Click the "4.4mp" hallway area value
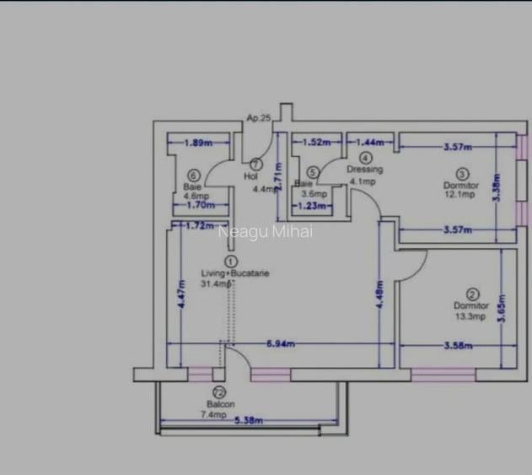Viewport: 532px width, 475px height. pyautogui.click(x=264, y=189)
